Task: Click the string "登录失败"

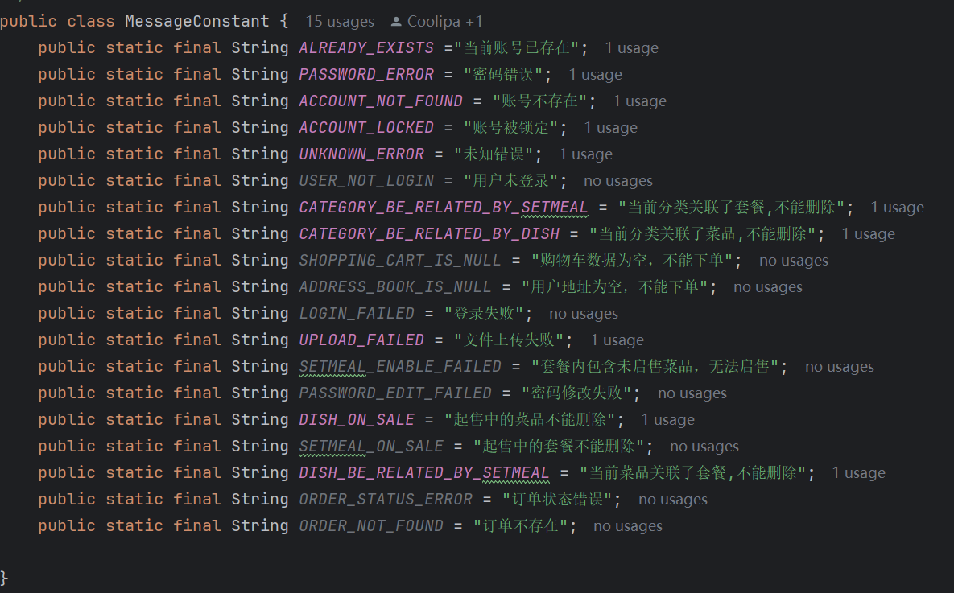Action: (484, 314)
